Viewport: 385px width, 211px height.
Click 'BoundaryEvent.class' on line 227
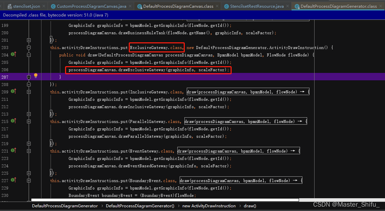153,181
